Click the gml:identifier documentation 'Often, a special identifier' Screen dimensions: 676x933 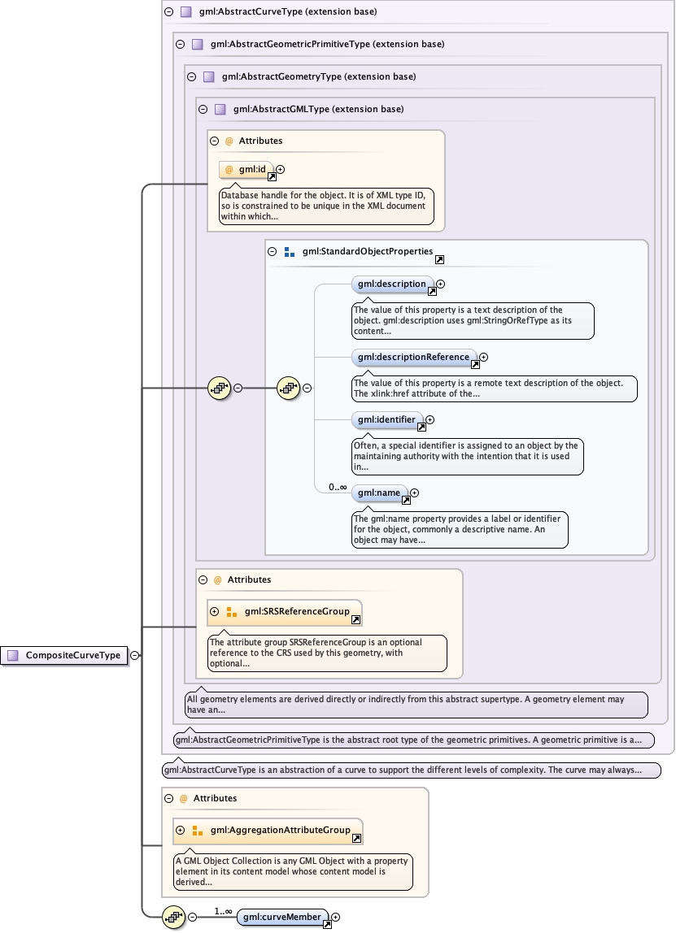click(x=468, y=457)
